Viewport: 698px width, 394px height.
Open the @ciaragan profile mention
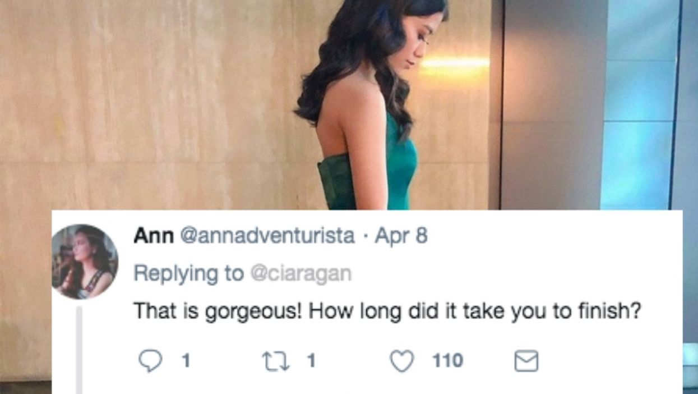pos(300,273)
